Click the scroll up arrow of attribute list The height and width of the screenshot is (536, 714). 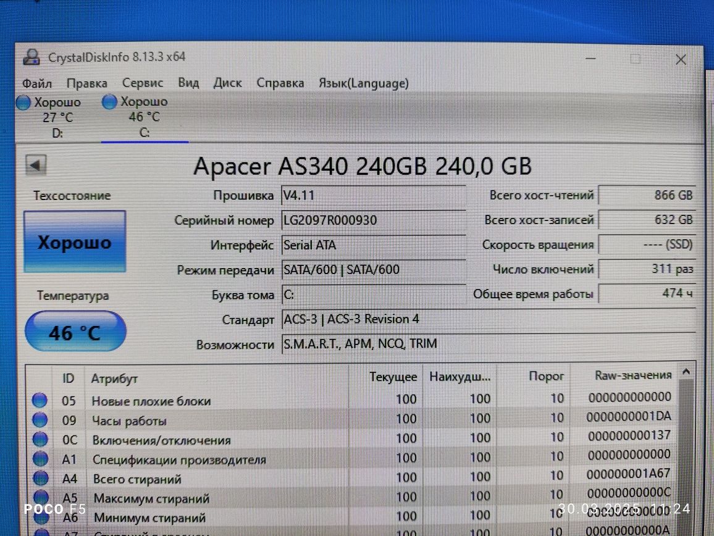(x=686, y=372)
